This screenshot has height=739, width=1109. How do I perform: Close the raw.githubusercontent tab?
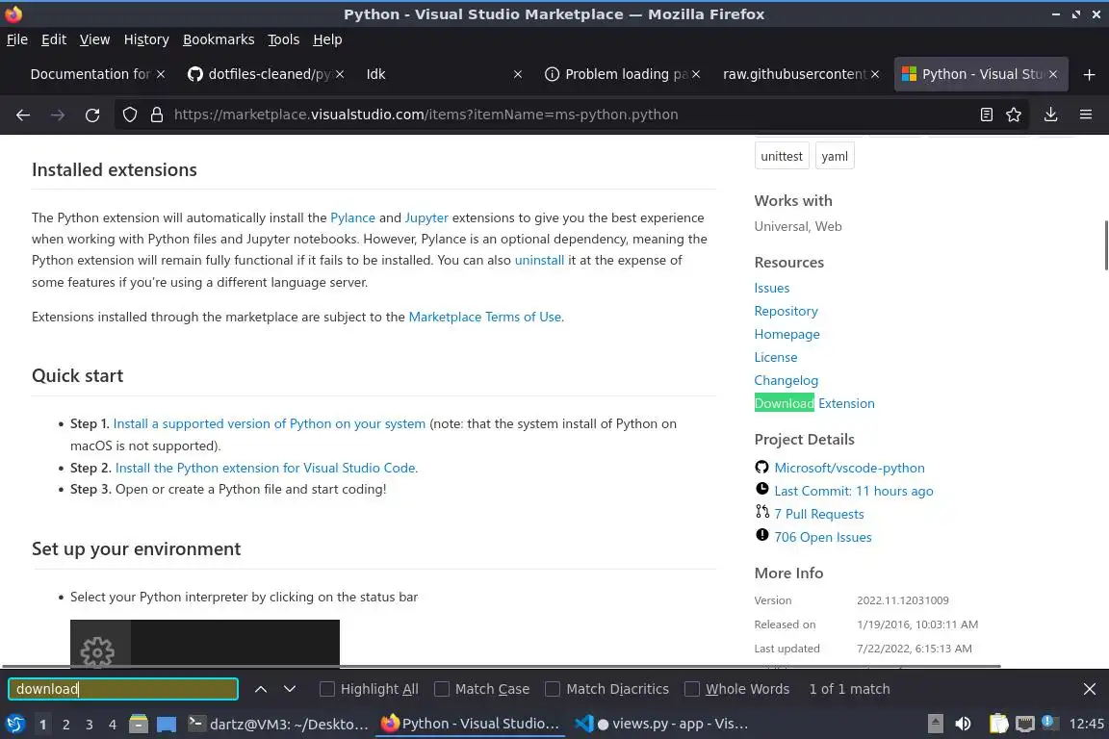(x=875, y=74)
